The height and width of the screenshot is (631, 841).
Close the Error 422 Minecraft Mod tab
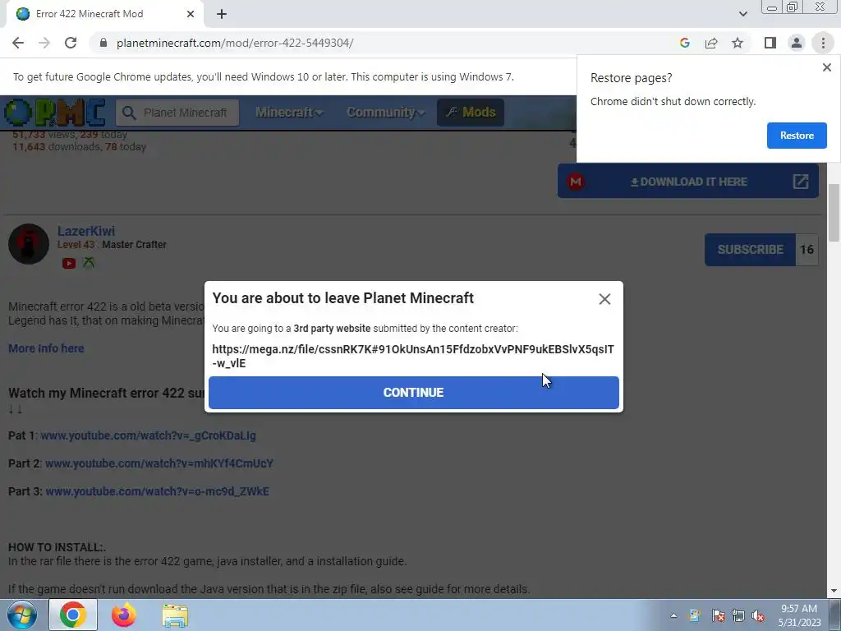(x=191, y=14)
